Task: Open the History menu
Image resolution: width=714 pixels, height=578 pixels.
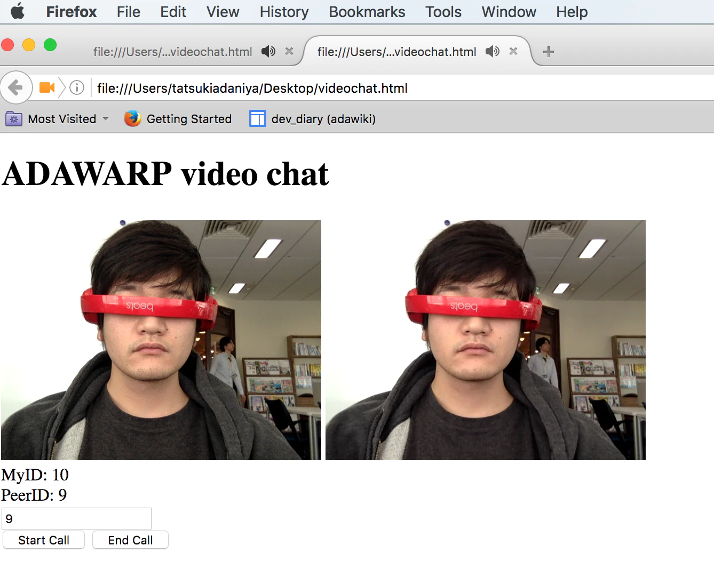Action: pos(284,12)
